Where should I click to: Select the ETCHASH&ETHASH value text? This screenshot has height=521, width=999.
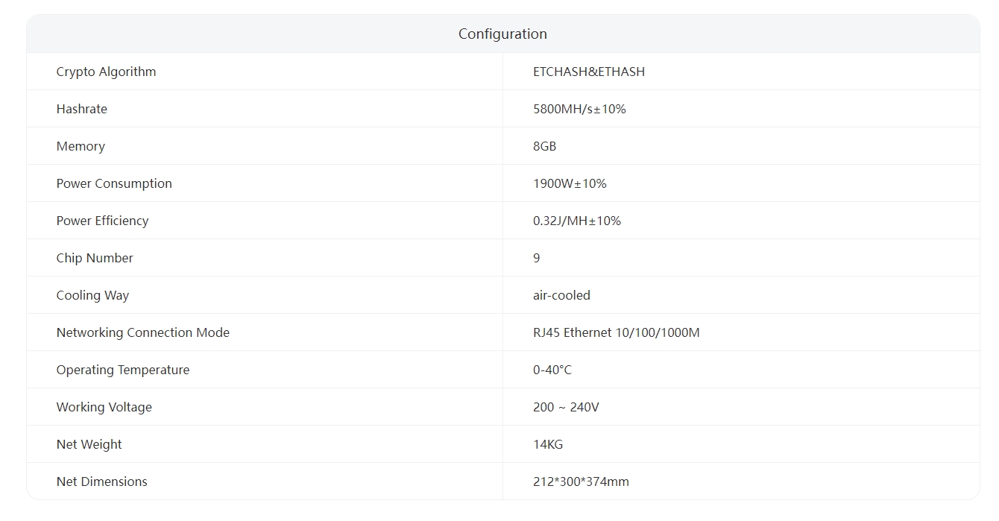click(588, 72)
